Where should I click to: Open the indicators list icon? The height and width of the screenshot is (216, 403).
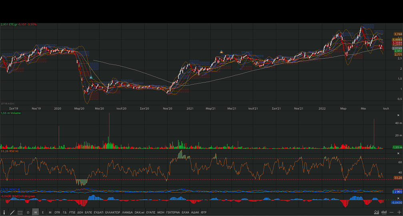click(20, 212)
